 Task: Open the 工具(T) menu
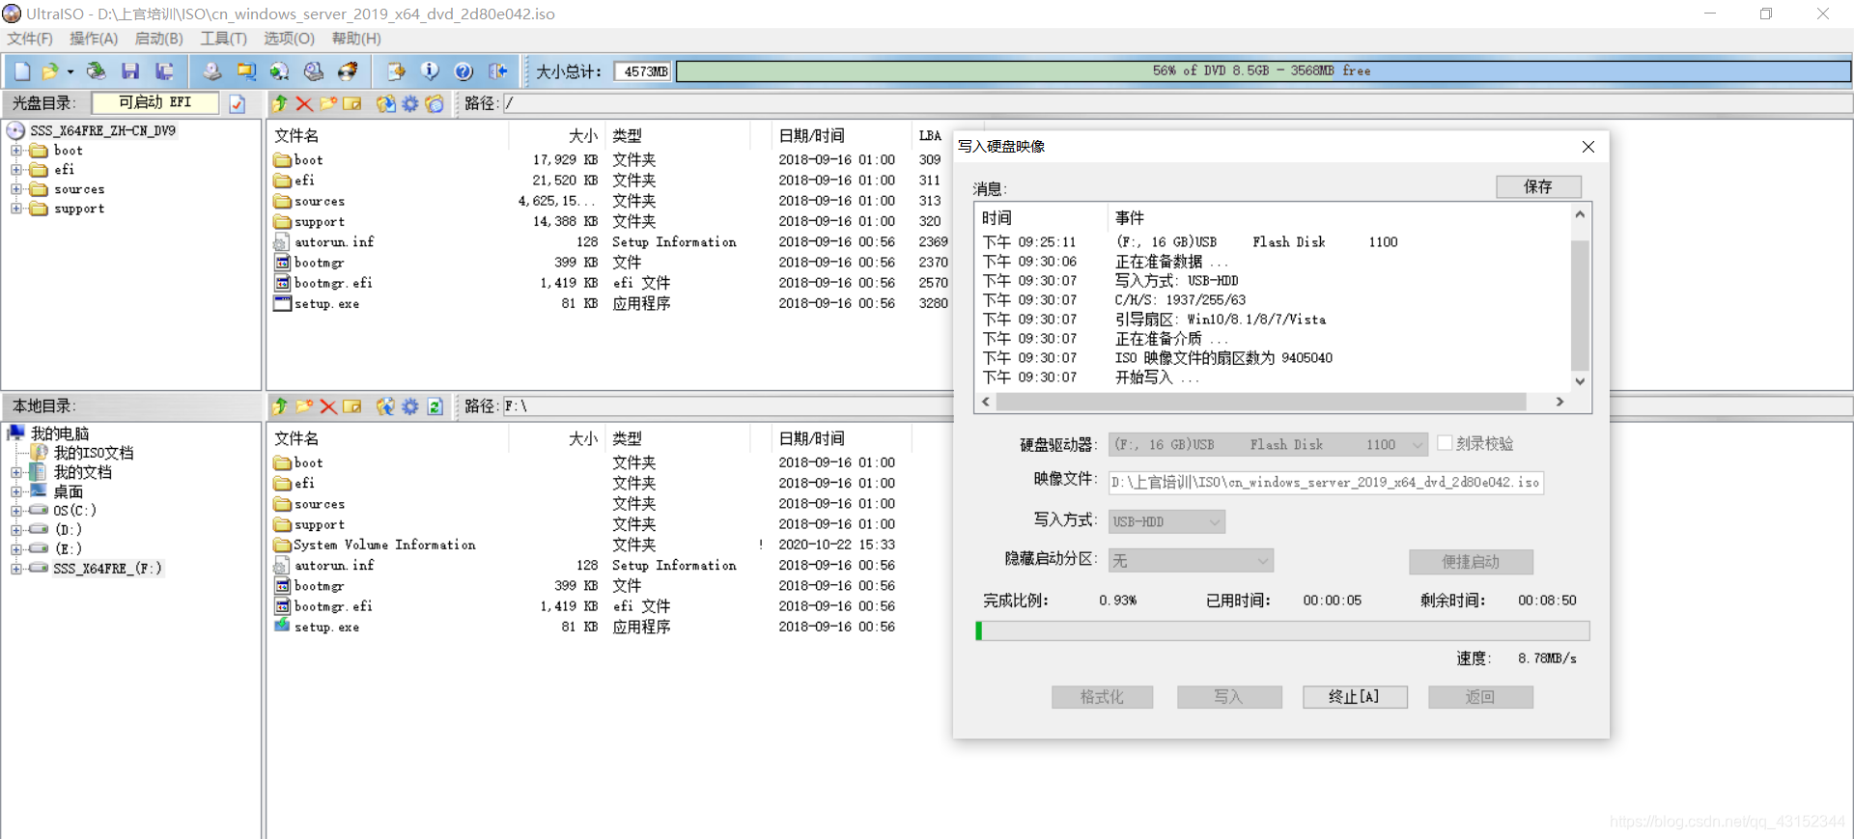[x=223, y=39]
